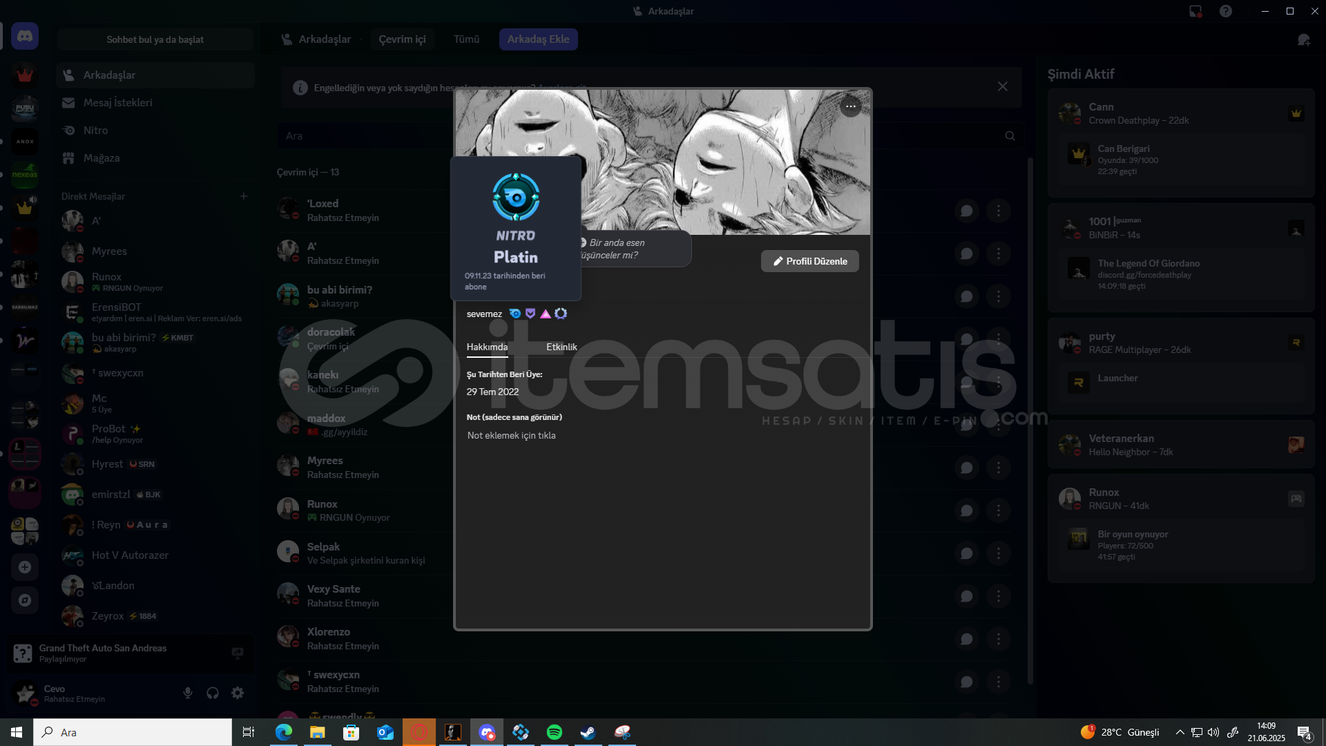
Task: Click the Nitro Platin profile avatar card
Action: [x=516, y=229]
